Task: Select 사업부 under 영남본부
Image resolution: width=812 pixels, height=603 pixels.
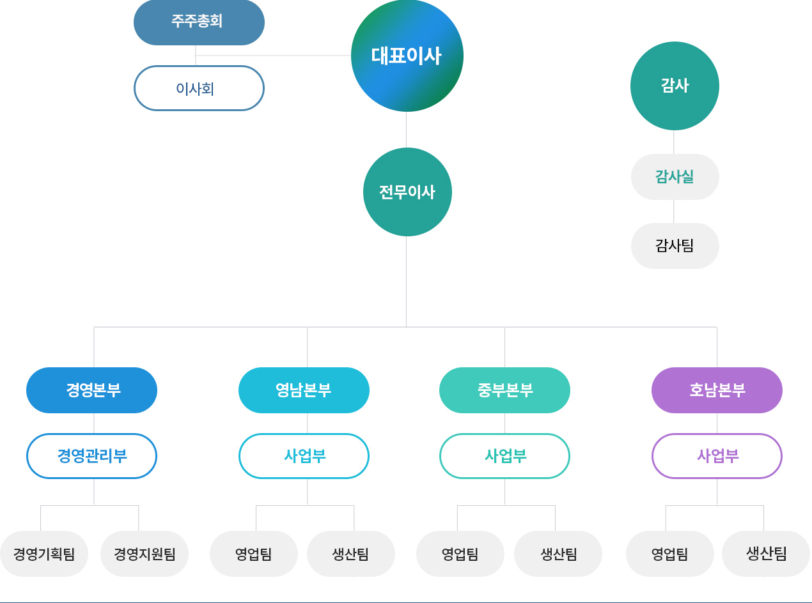Action: (304, 456)
